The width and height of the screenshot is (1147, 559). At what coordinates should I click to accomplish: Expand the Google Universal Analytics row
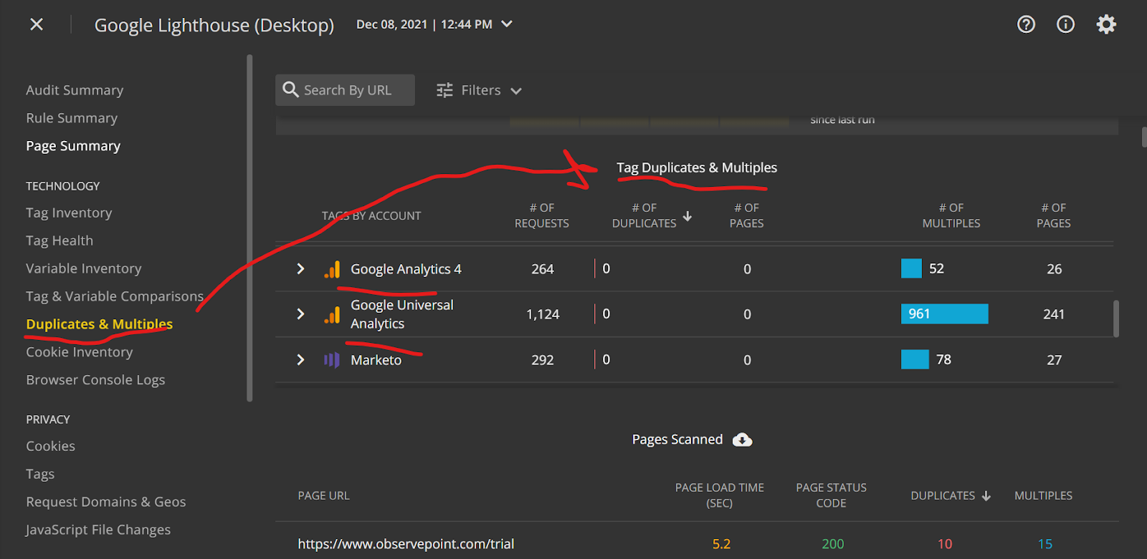tap(300, 314)
